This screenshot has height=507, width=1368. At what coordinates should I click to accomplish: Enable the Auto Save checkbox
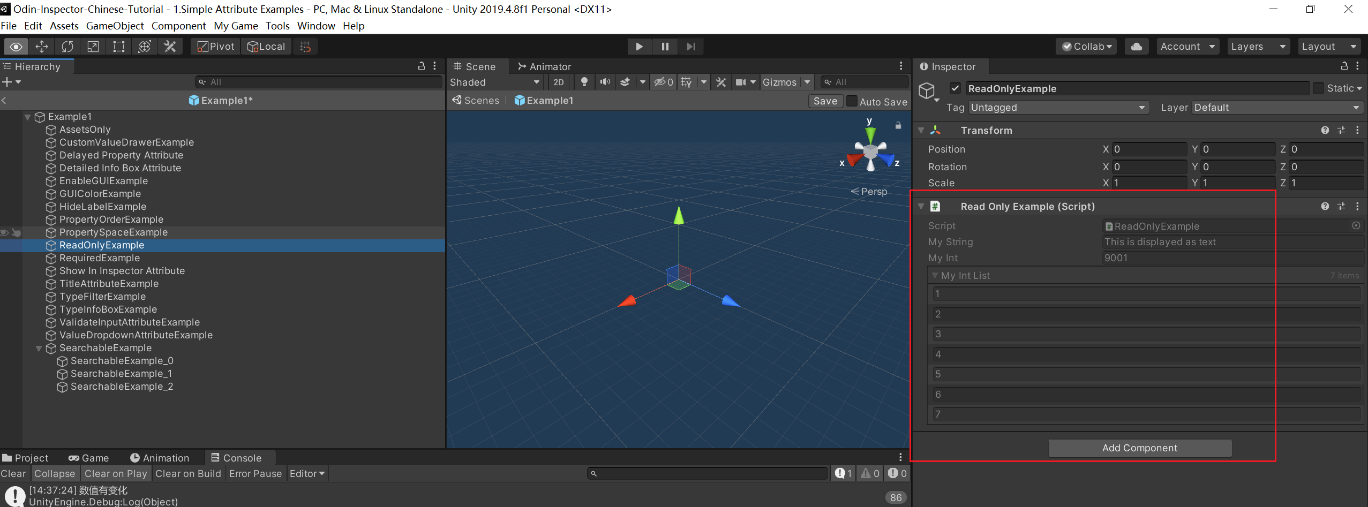click(852, 101)
